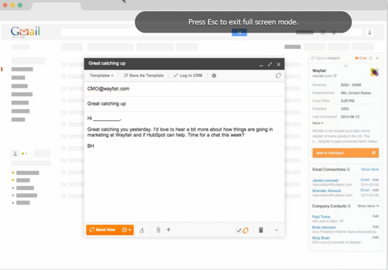The image size is (388, 270).
Task: Open the more options arrow in compose footer
Action: pyautogui.click(x=276, y=230)
